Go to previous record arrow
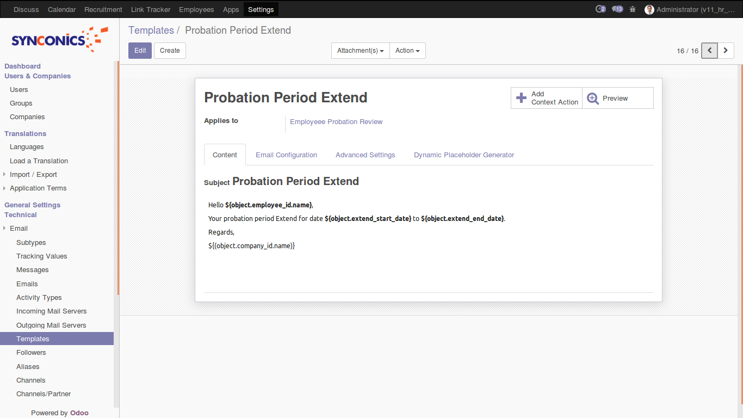Image resolution: width=743 pixels, height=418 pixels. point(709,51)
